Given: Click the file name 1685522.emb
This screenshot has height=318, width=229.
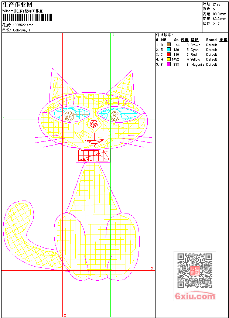Looking at the screenshot, I should [23, 25].
